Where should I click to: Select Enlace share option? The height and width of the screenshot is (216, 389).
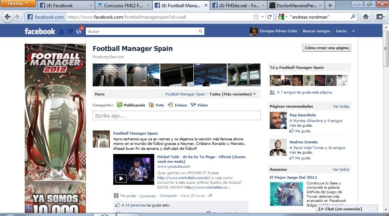(177, 105)
